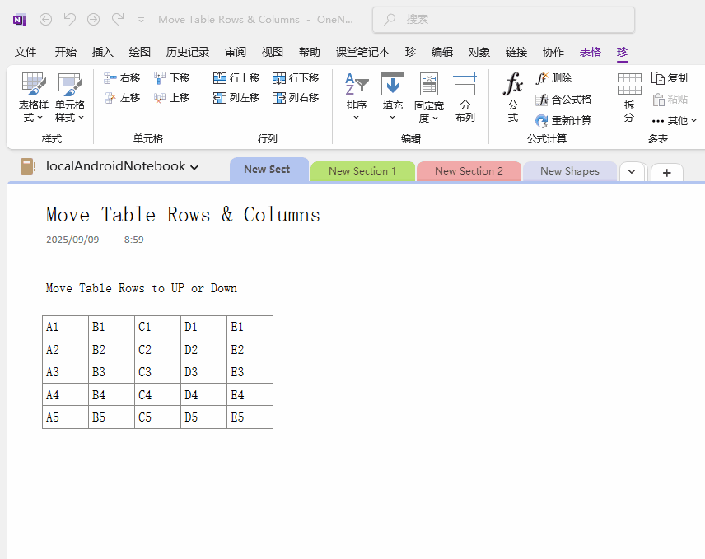
Task: Move column right with 列右移
Action: pos(279,98)
